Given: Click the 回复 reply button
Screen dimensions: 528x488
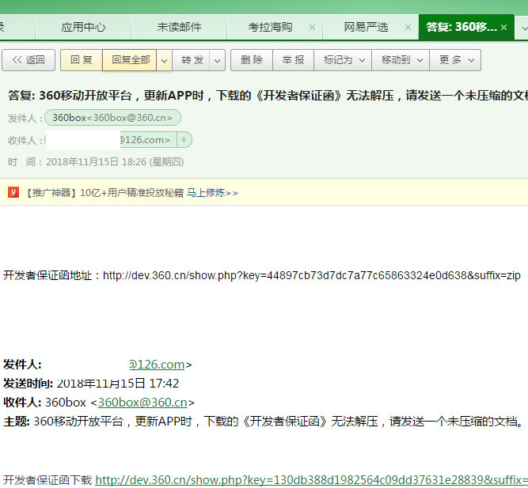Looking at the screenshot, I should point(82,60).
